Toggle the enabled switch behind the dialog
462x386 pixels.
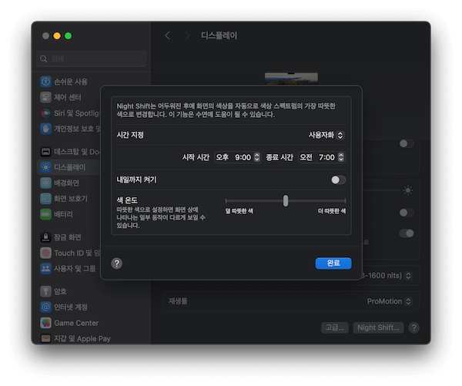[407, 233]
